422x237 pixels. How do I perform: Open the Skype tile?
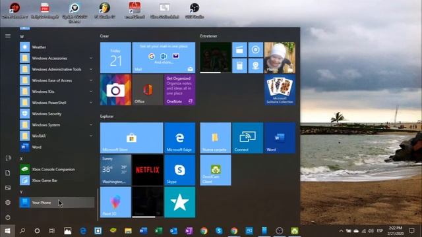click(180, 170)
